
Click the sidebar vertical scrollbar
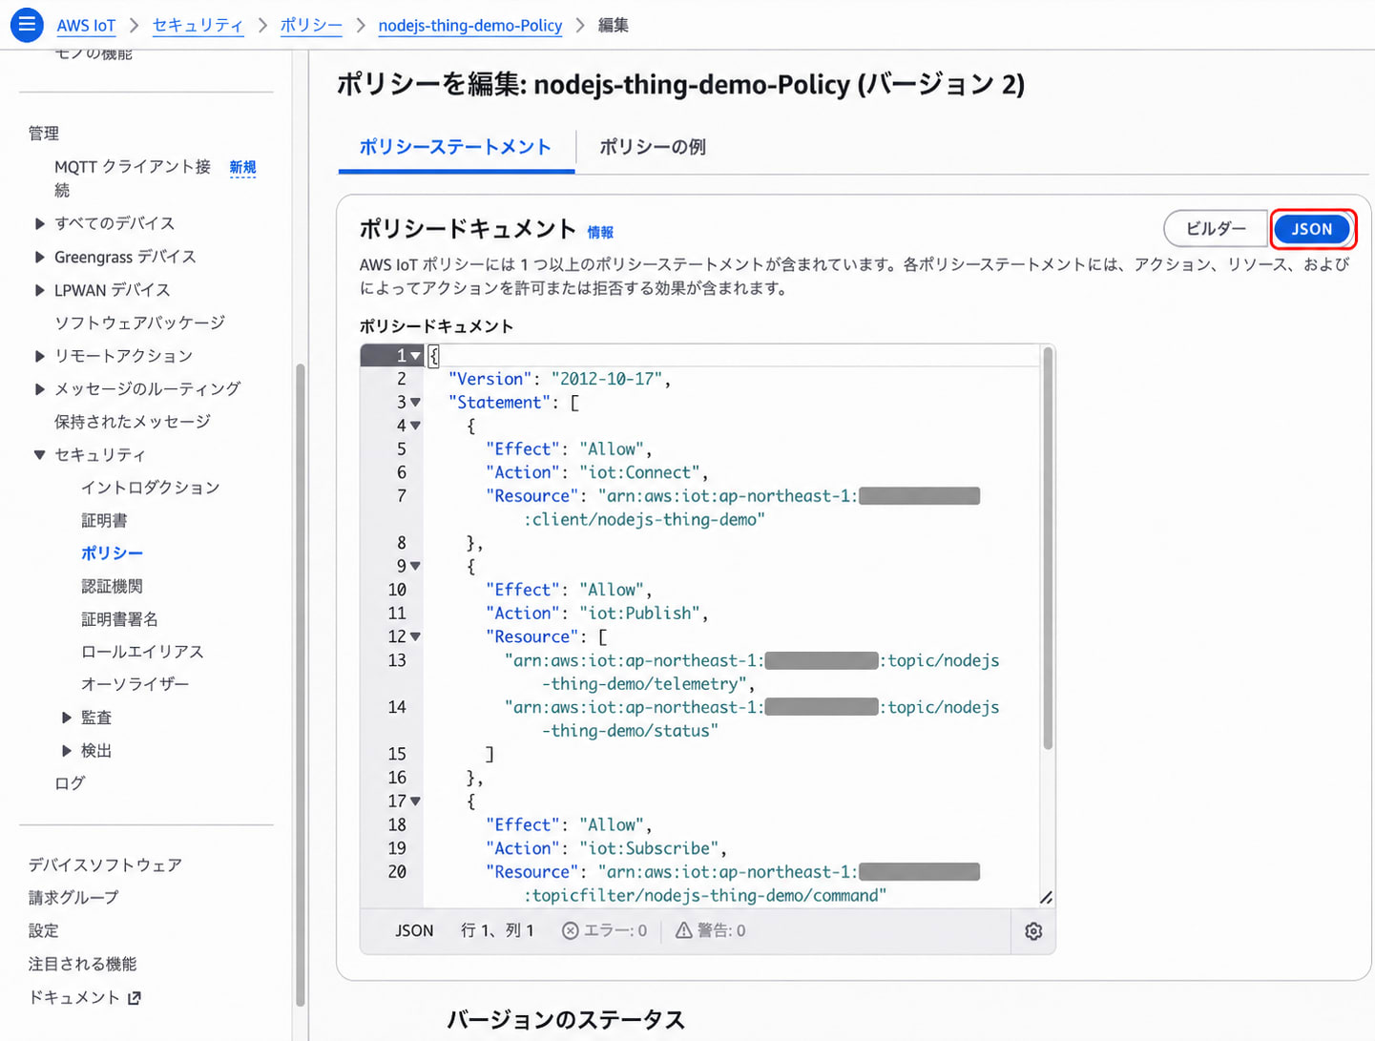[300, 684]
